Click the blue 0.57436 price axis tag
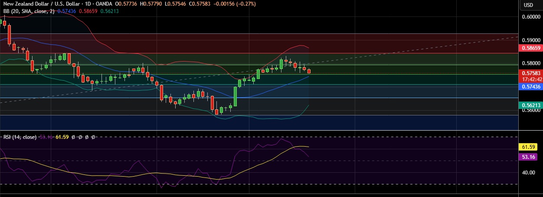This screenshot has height=197, width=543. pyautogui.click(x=530, y=87)
